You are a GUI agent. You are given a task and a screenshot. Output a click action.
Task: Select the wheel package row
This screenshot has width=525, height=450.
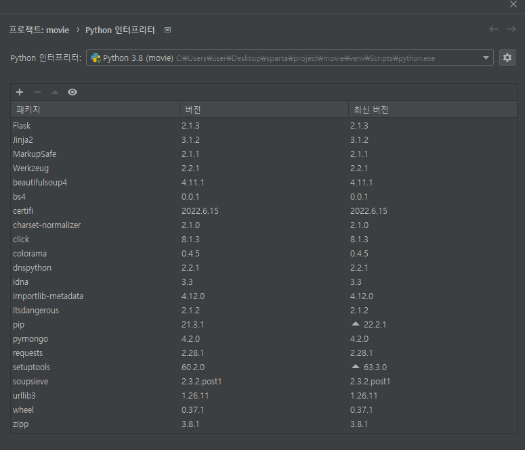click(264, 410)
